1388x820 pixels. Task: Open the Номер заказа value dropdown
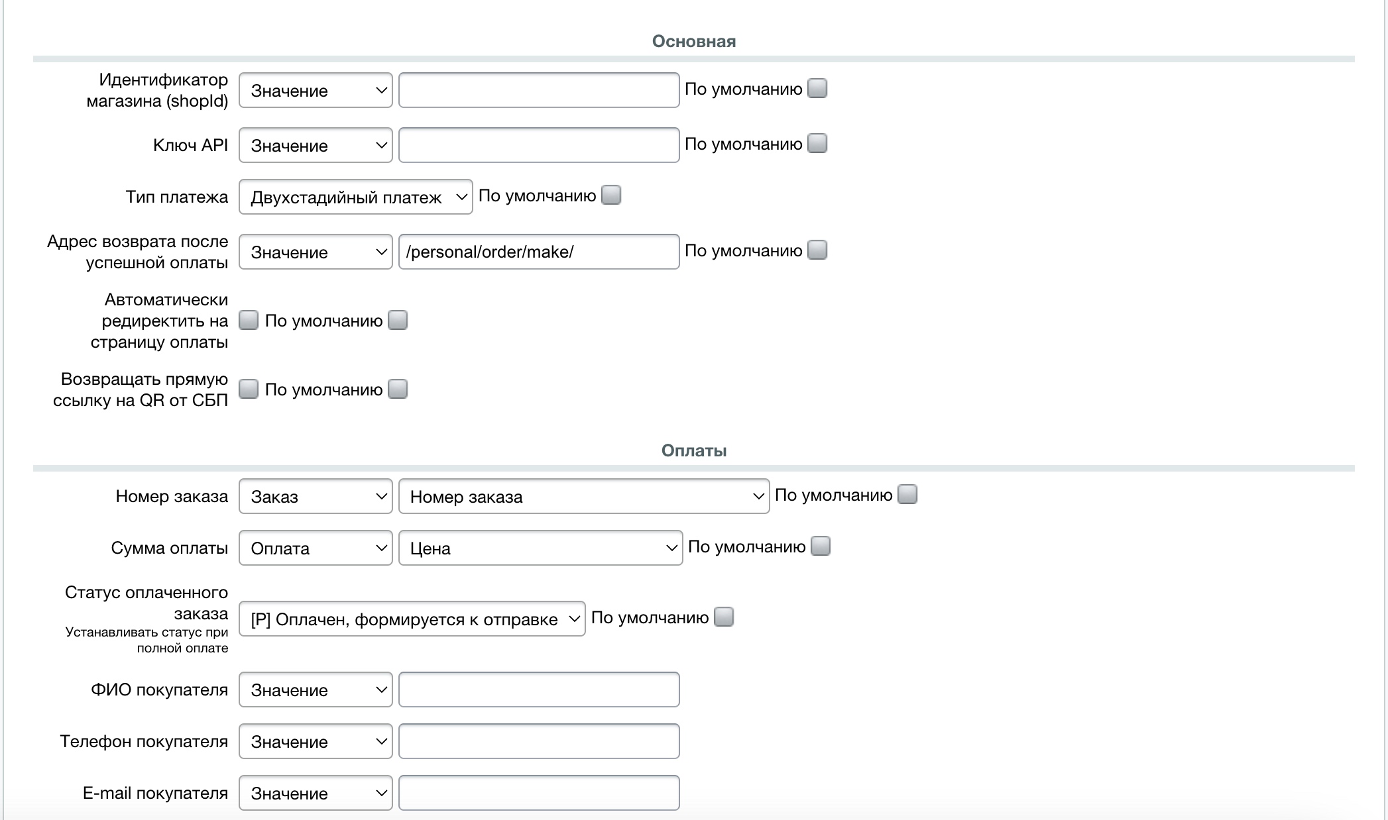tap(583, 496)
